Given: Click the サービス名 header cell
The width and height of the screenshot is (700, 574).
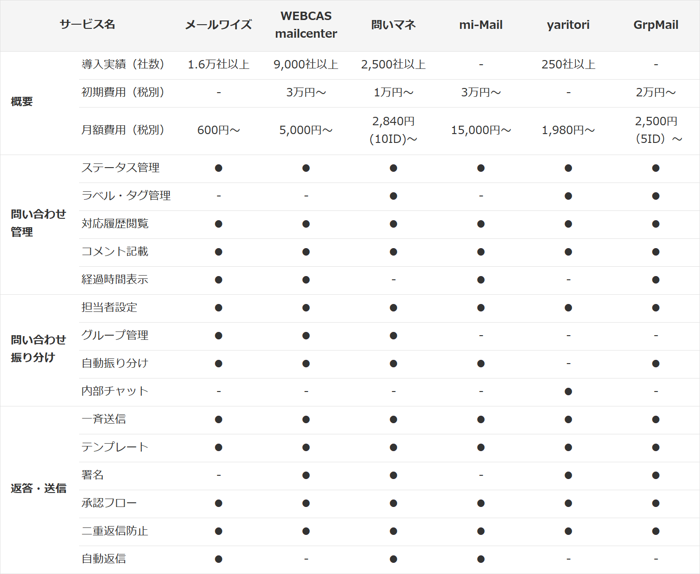Looking at the screenshot, I should pyautogui.click(x=87, y=25).
